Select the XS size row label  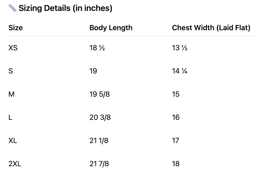tap(13, 48)
